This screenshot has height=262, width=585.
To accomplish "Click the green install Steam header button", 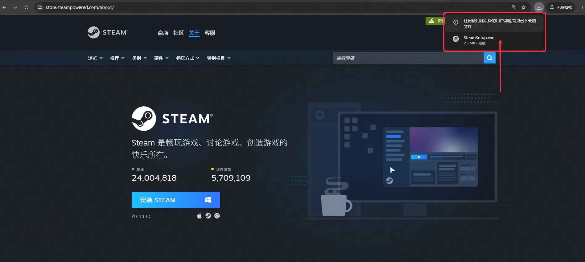I will pos(435,21).
